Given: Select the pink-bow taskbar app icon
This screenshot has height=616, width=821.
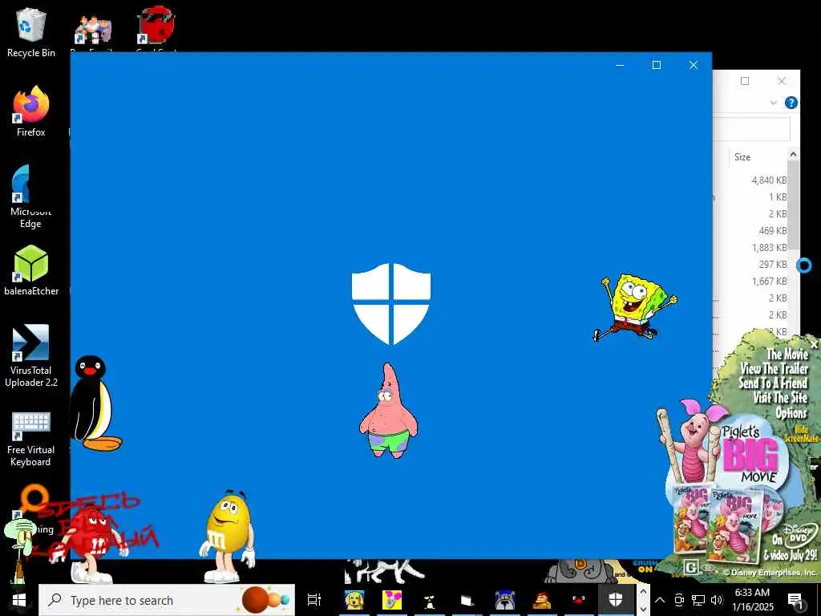Looking at the screenshot, I should click(391, 600).
